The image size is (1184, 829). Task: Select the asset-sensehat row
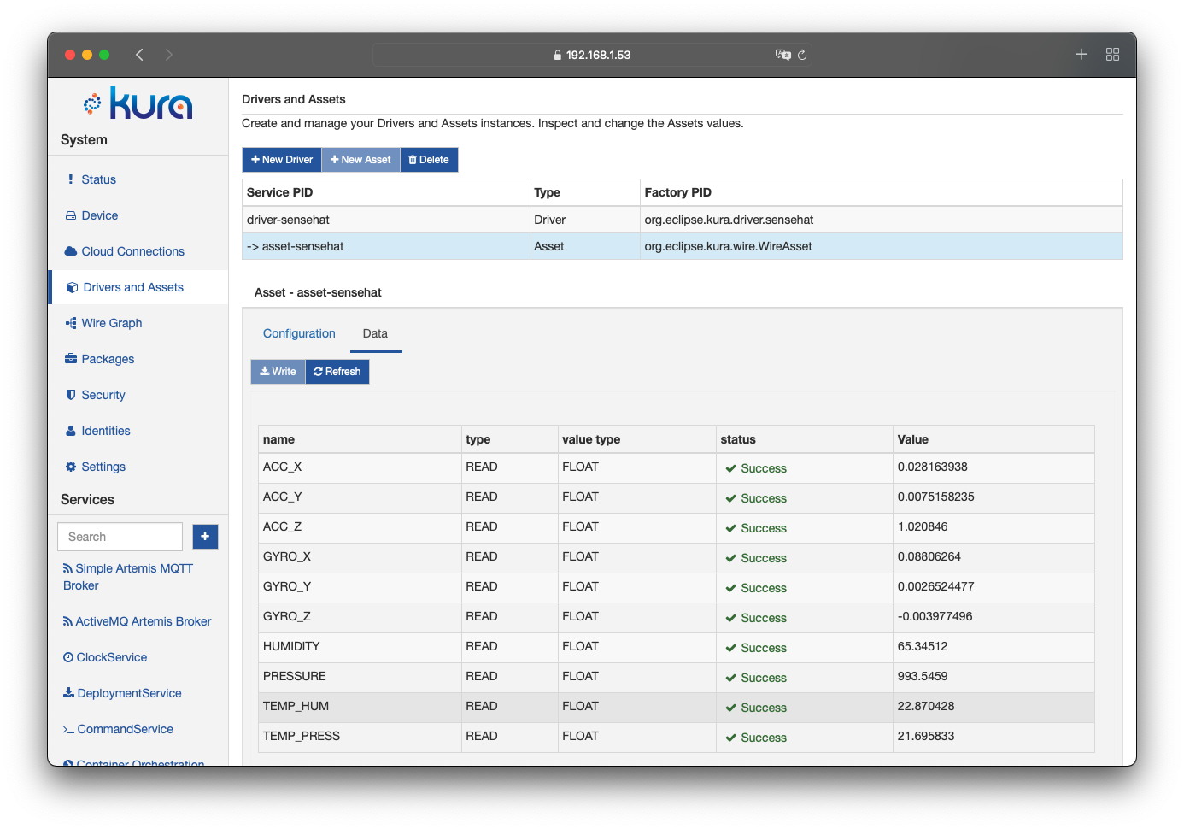(x=682, y=246)
